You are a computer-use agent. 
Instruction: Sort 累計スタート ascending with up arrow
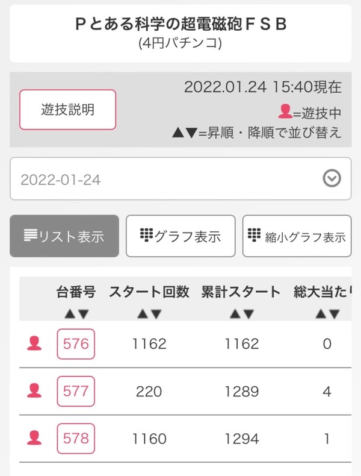(x=235, y=313)
